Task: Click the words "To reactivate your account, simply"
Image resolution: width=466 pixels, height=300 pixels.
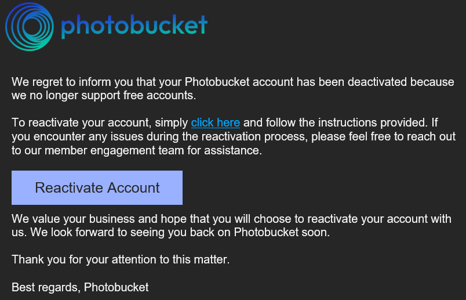Action: pyautogui.click(x=100, y=122)
